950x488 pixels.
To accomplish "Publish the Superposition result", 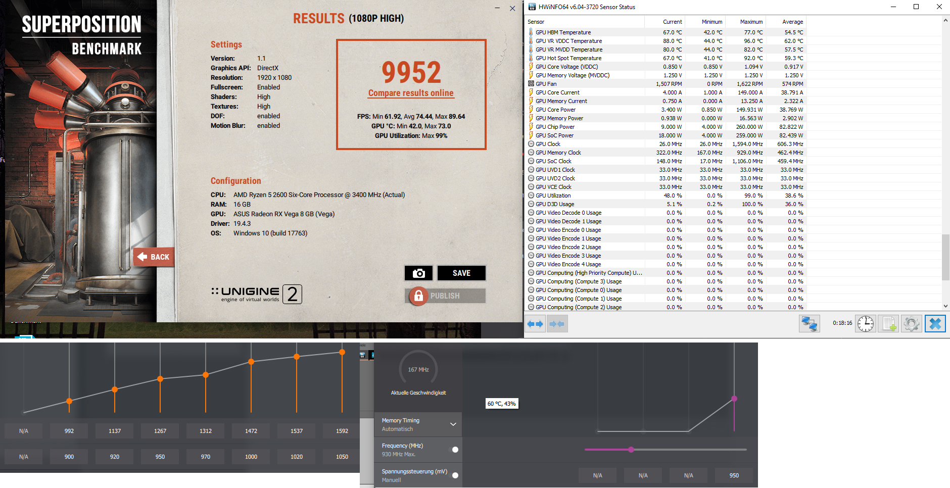I will [x=445, y=296].
